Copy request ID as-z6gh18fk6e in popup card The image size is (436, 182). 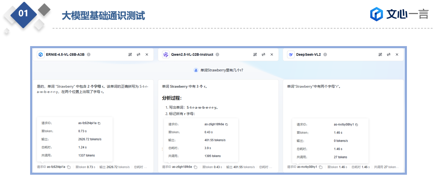[x=227, y=124]
